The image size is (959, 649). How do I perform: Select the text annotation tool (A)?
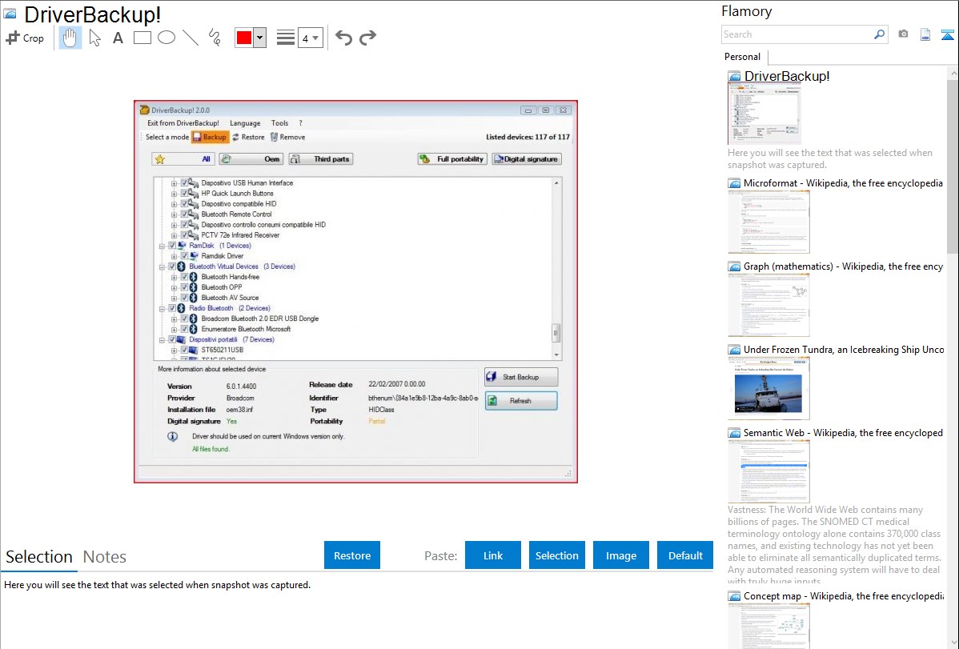[118, 38]
